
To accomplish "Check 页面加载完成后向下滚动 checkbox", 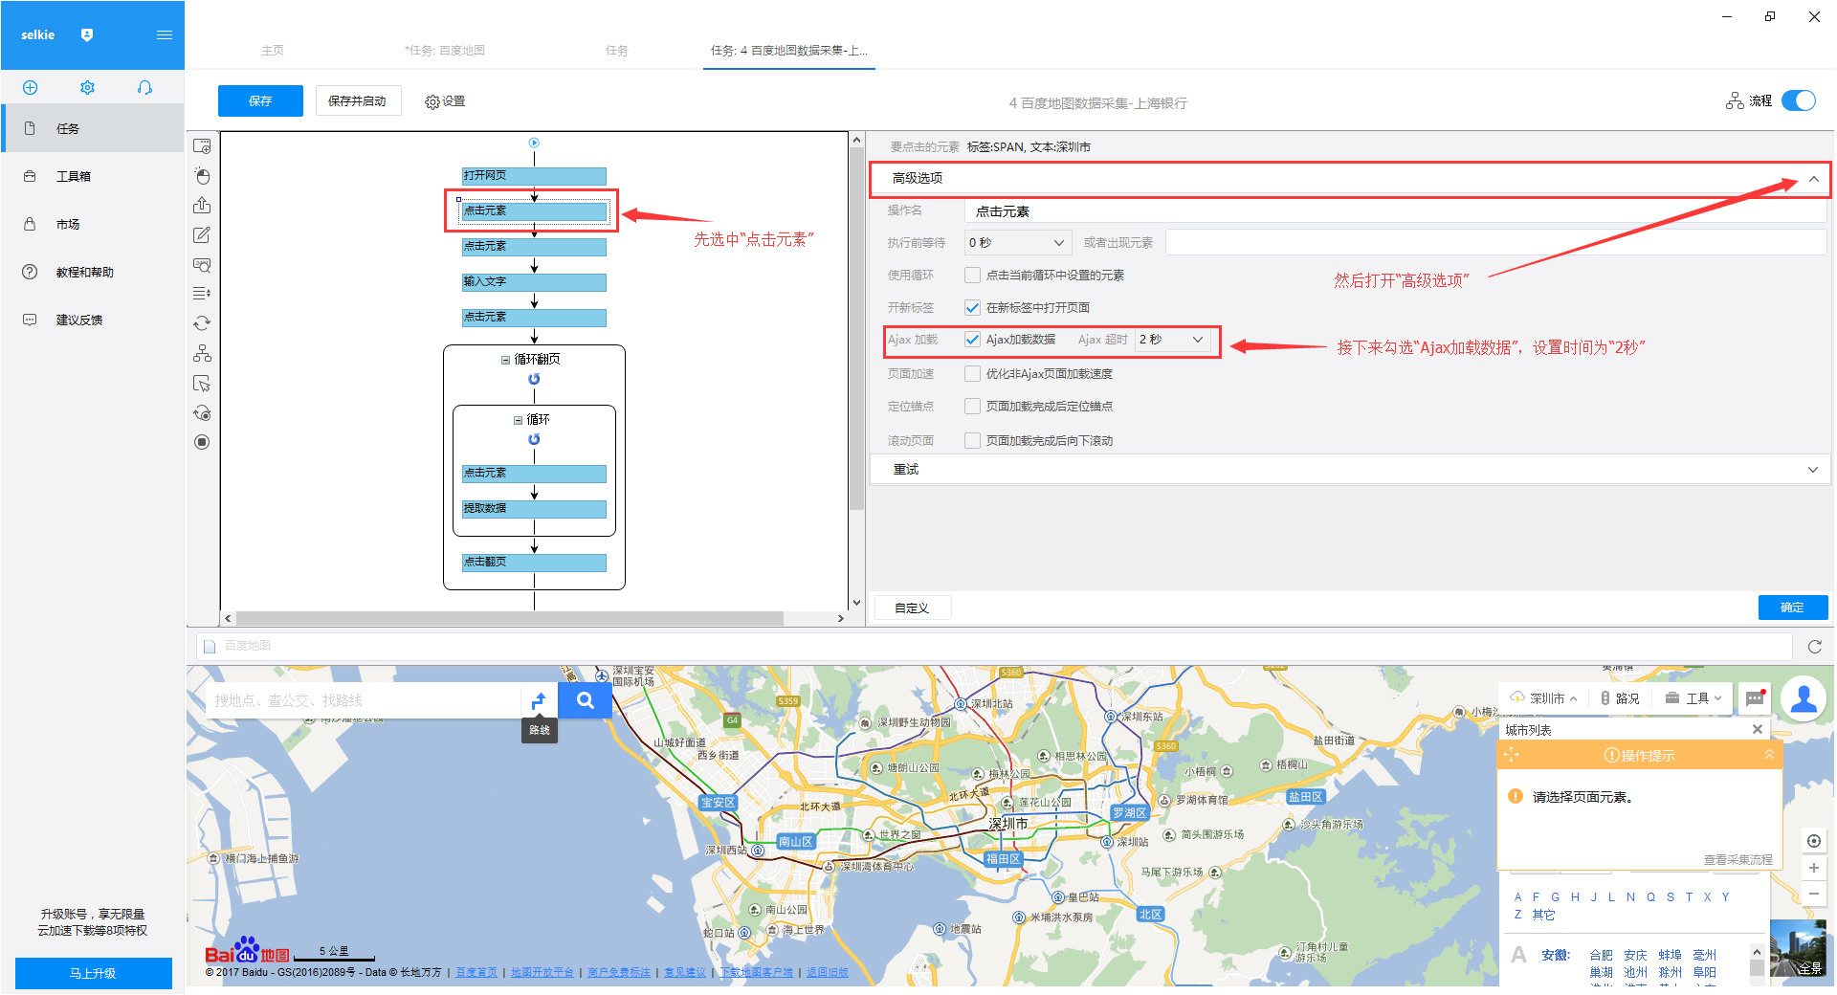I will coord(972,440).
